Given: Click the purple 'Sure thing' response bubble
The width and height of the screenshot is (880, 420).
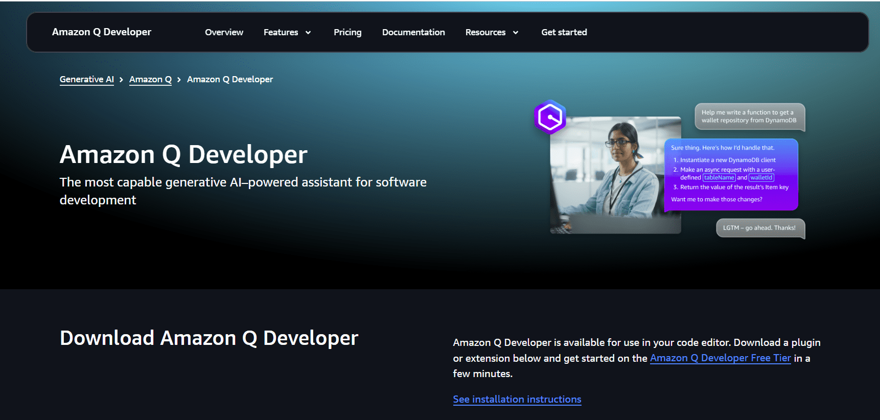Looking at the screenshot, I should (731, 174).
